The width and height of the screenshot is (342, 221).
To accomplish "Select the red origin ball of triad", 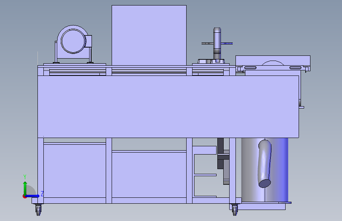I will 24,196.
